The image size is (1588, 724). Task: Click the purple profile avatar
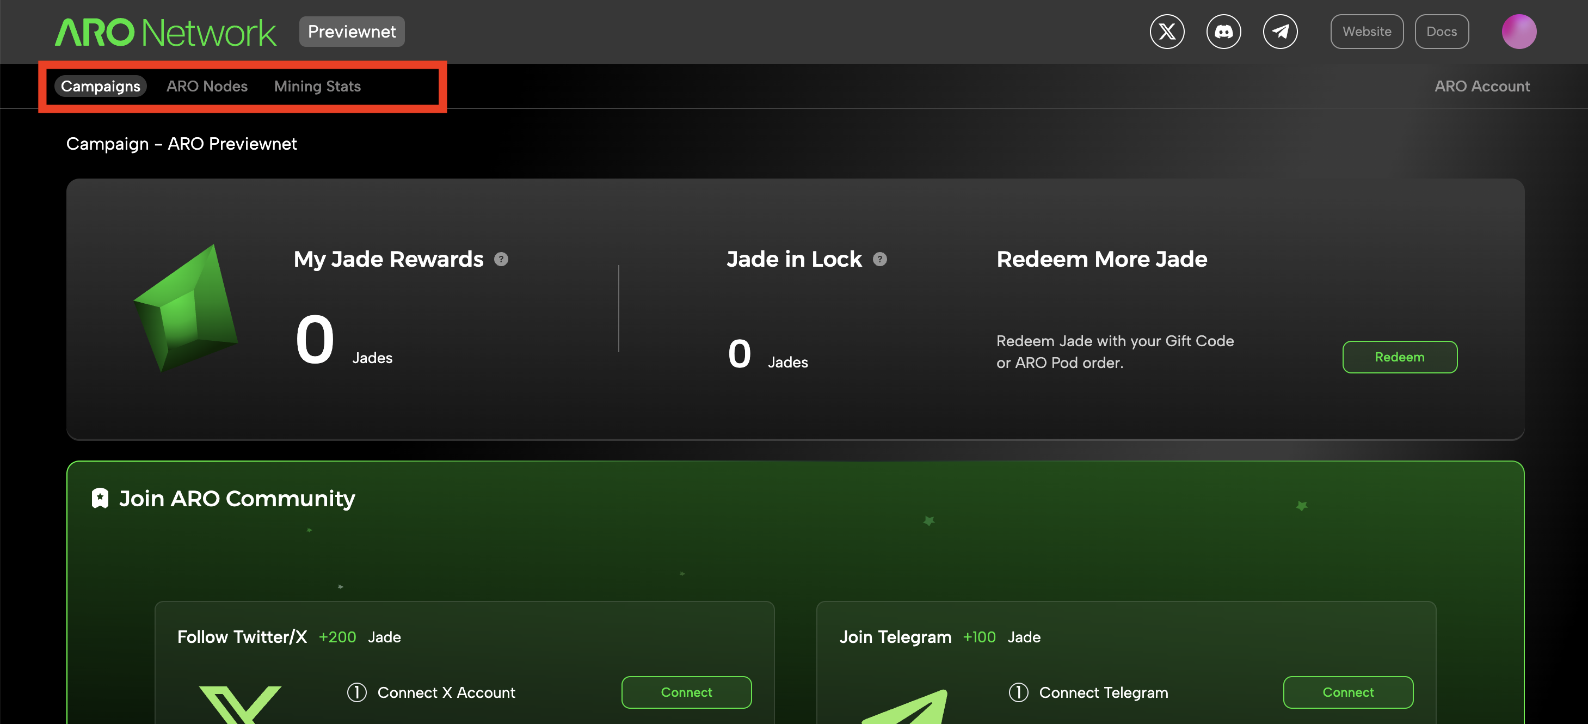coord(1519,32)
